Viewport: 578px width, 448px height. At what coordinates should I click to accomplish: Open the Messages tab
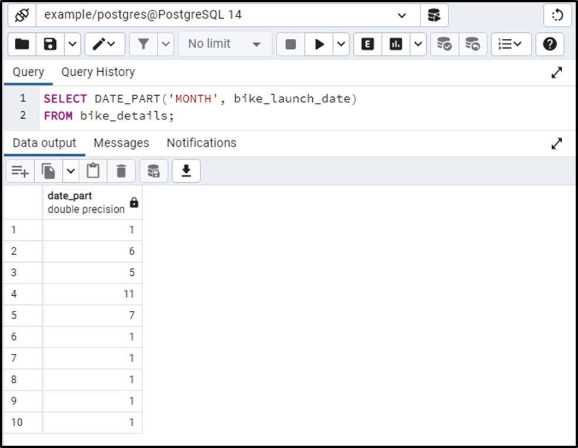[121, 143]
